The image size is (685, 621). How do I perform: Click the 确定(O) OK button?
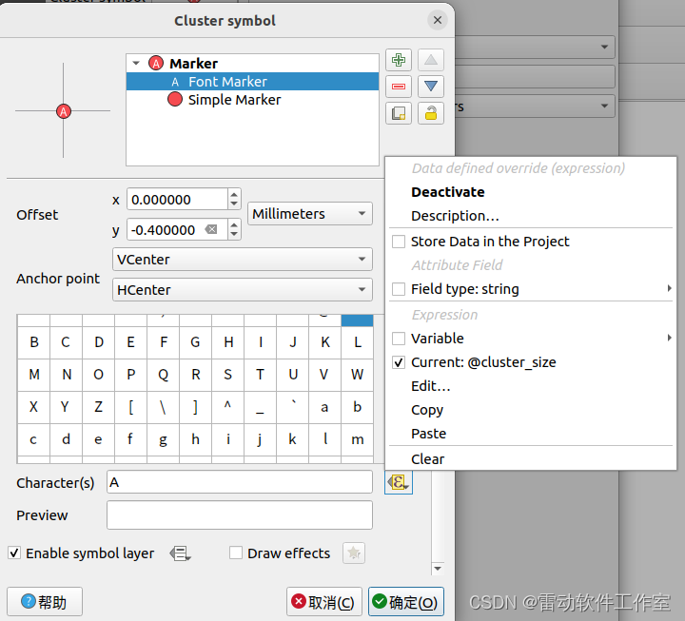click(x=406, y=602)
